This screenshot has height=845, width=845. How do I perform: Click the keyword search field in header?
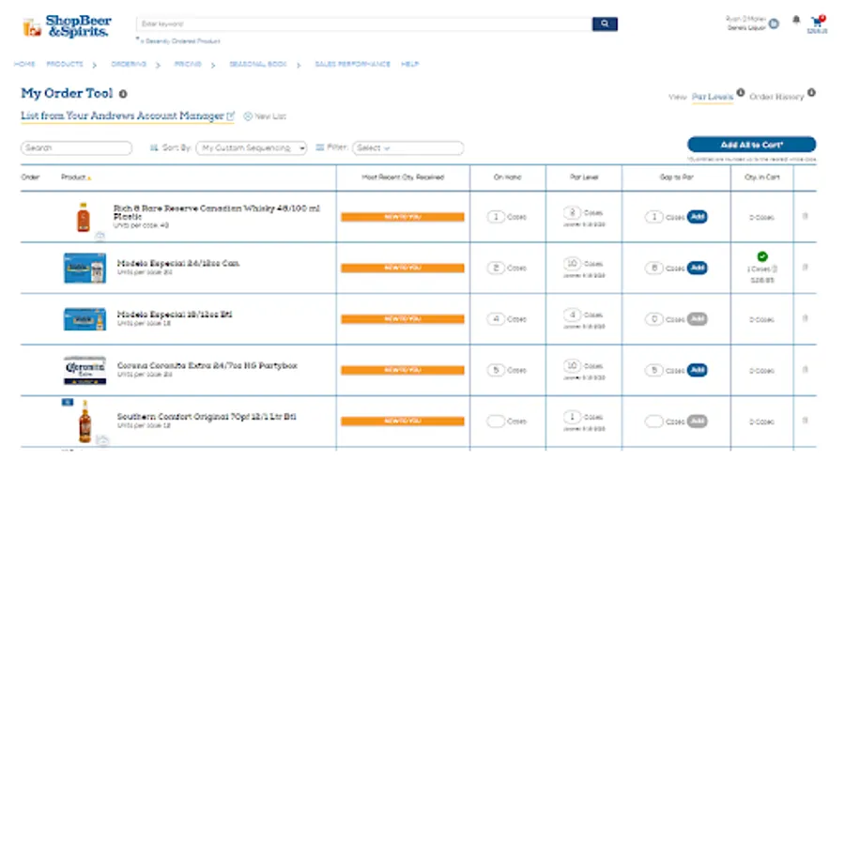pyautogui.click(x=364, y=23)
